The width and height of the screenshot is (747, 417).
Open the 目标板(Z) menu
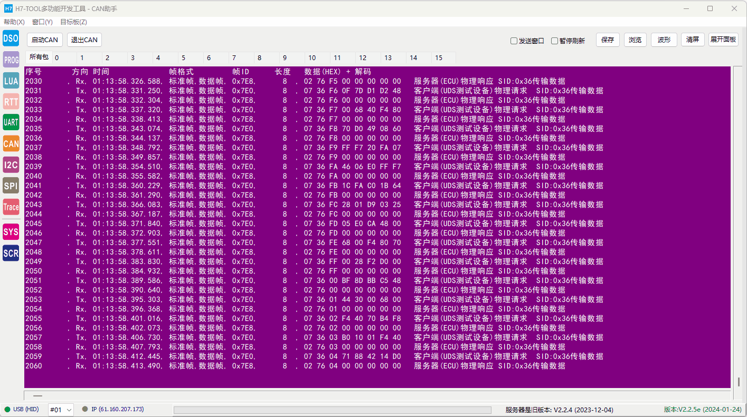point(73,22)
